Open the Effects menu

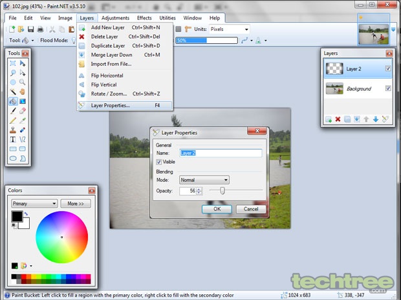(144, 18)
